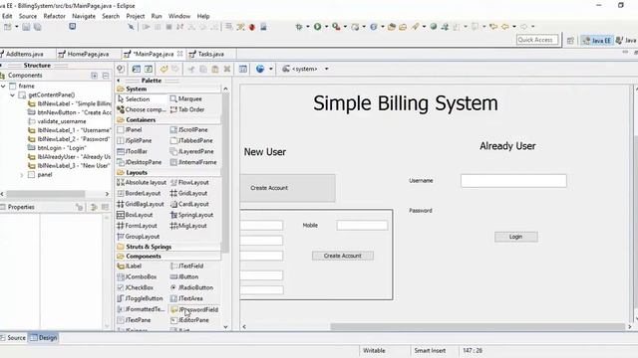Screen dimensions: 638x358
Task: Select JTabbedPane from the palette
Action: point(191,140)
